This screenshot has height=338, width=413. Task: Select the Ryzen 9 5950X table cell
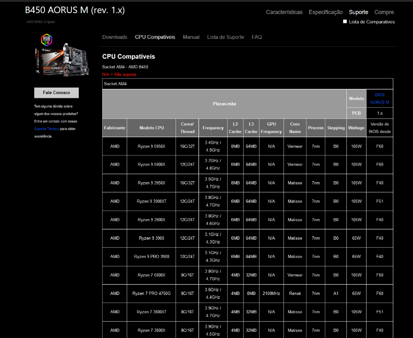click(x=152, y=146)
